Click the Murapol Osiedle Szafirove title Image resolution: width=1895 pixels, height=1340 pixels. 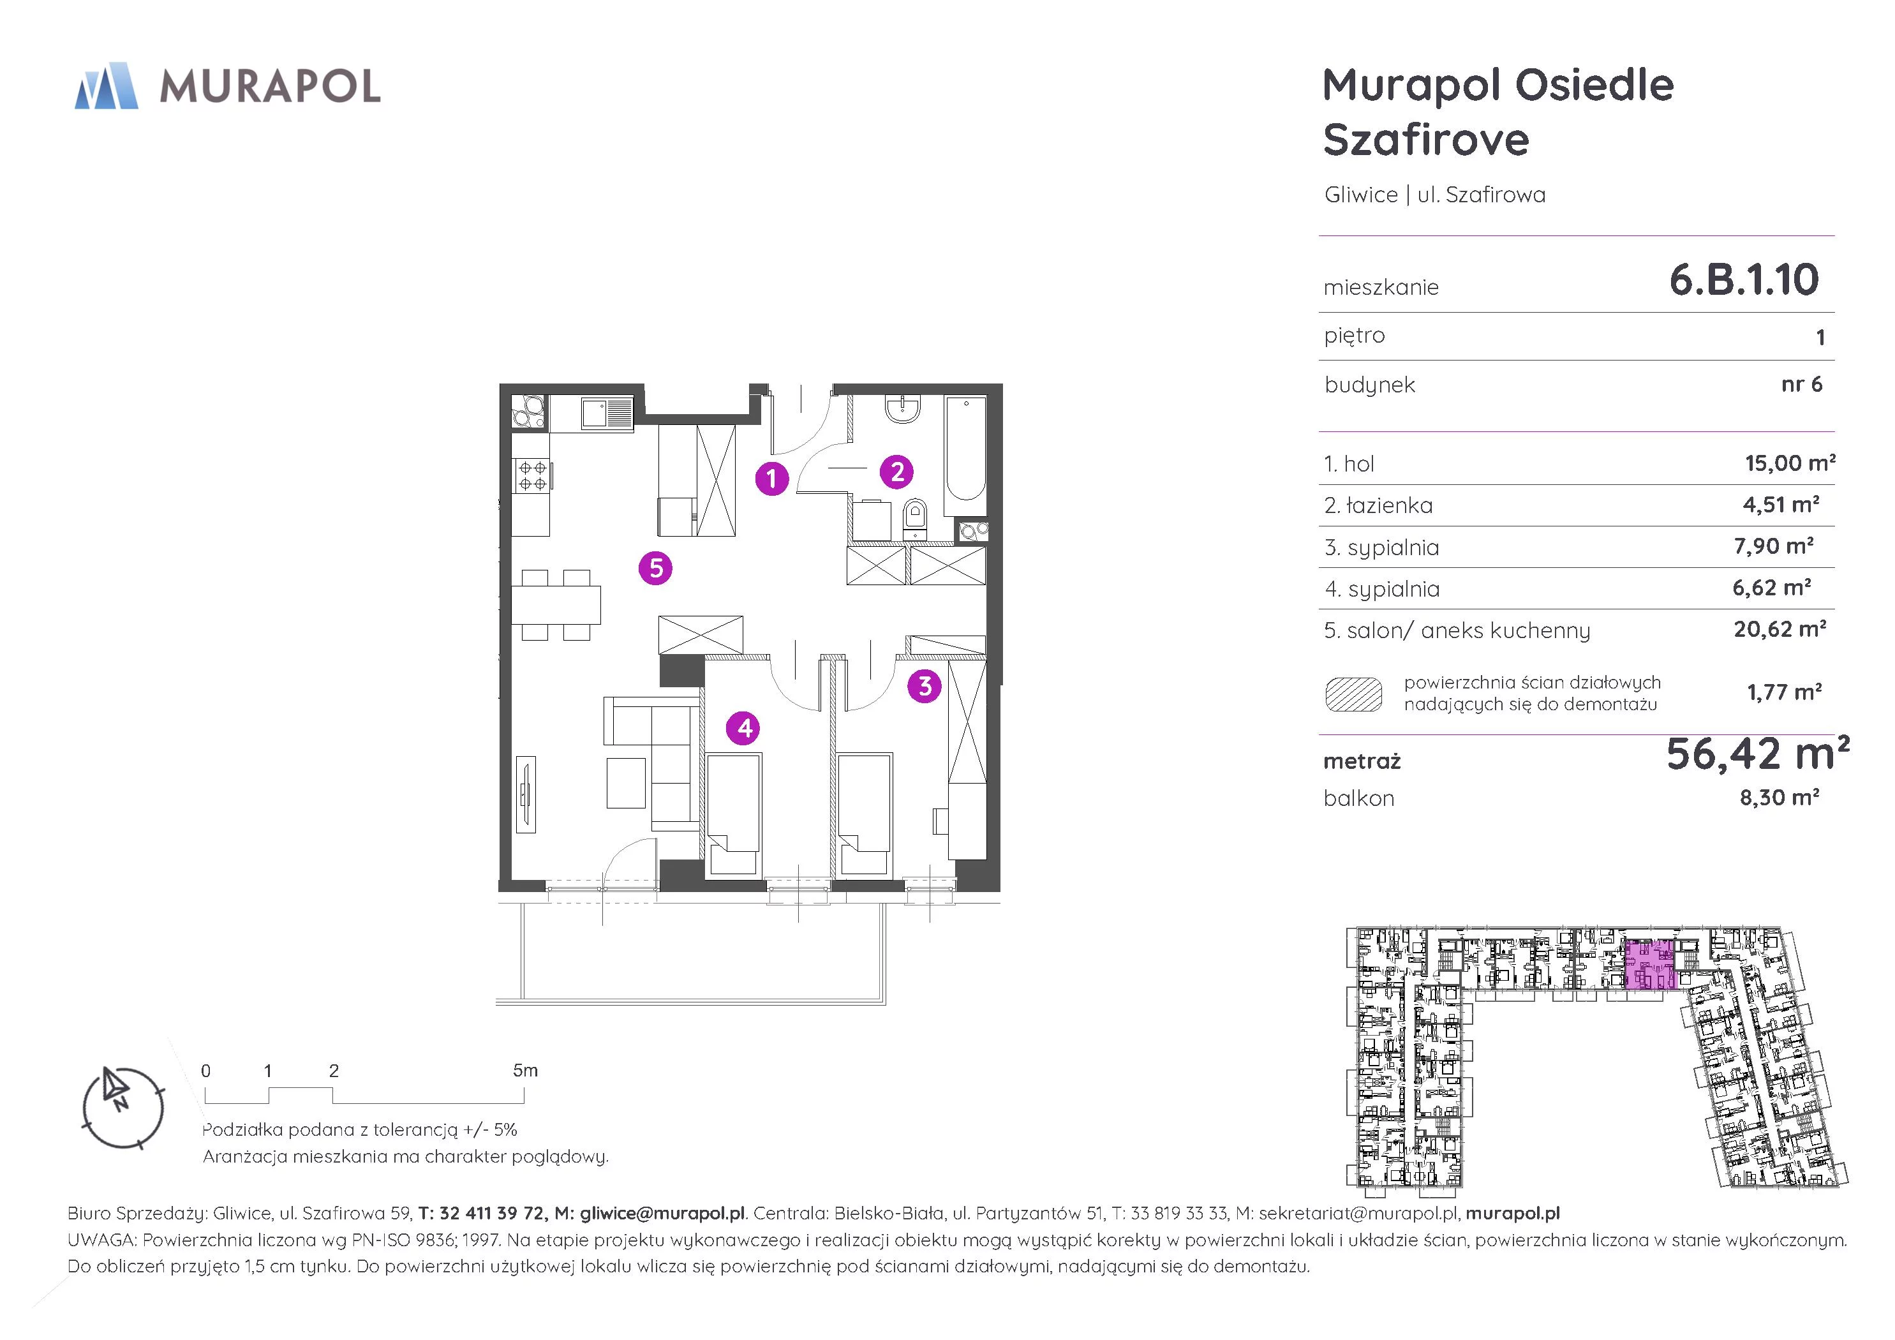pyautogui.click(x=1497, y=112)
